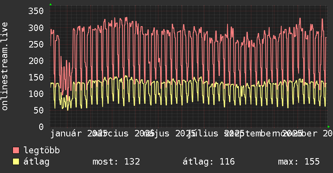Click the 'január' x-axis label
Image resolution: width=333 pixels, height=173 pixels.
point(66,134)
